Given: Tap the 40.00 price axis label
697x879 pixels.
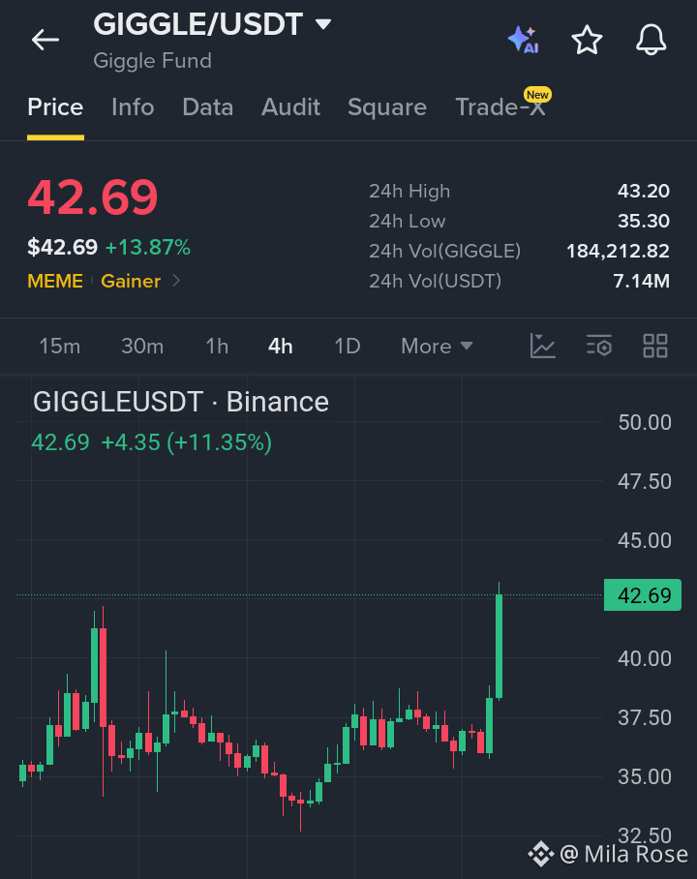Looking at the screenshot, I should (x=645, y=658).
